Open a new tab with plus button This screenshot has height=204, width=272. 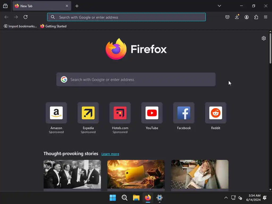coord(77,6)
